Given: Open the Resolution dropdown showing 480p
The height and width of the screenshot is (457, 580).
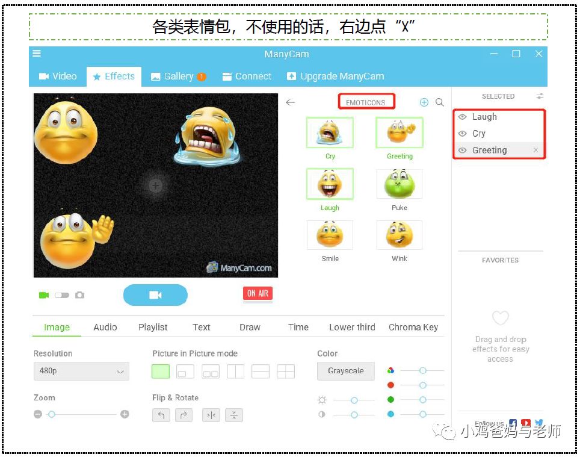Looking at the screenshot, I should 81,372.
